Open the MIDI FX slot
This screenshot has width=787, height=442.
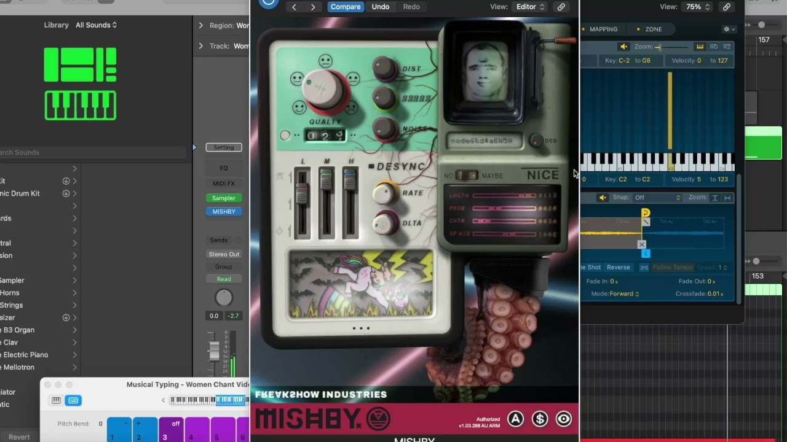point(224,184)
